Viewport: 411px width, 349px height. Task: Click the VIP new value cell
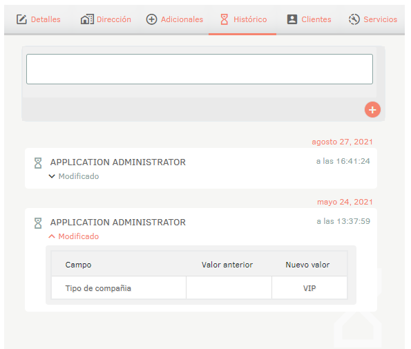[x=309, y=287]
